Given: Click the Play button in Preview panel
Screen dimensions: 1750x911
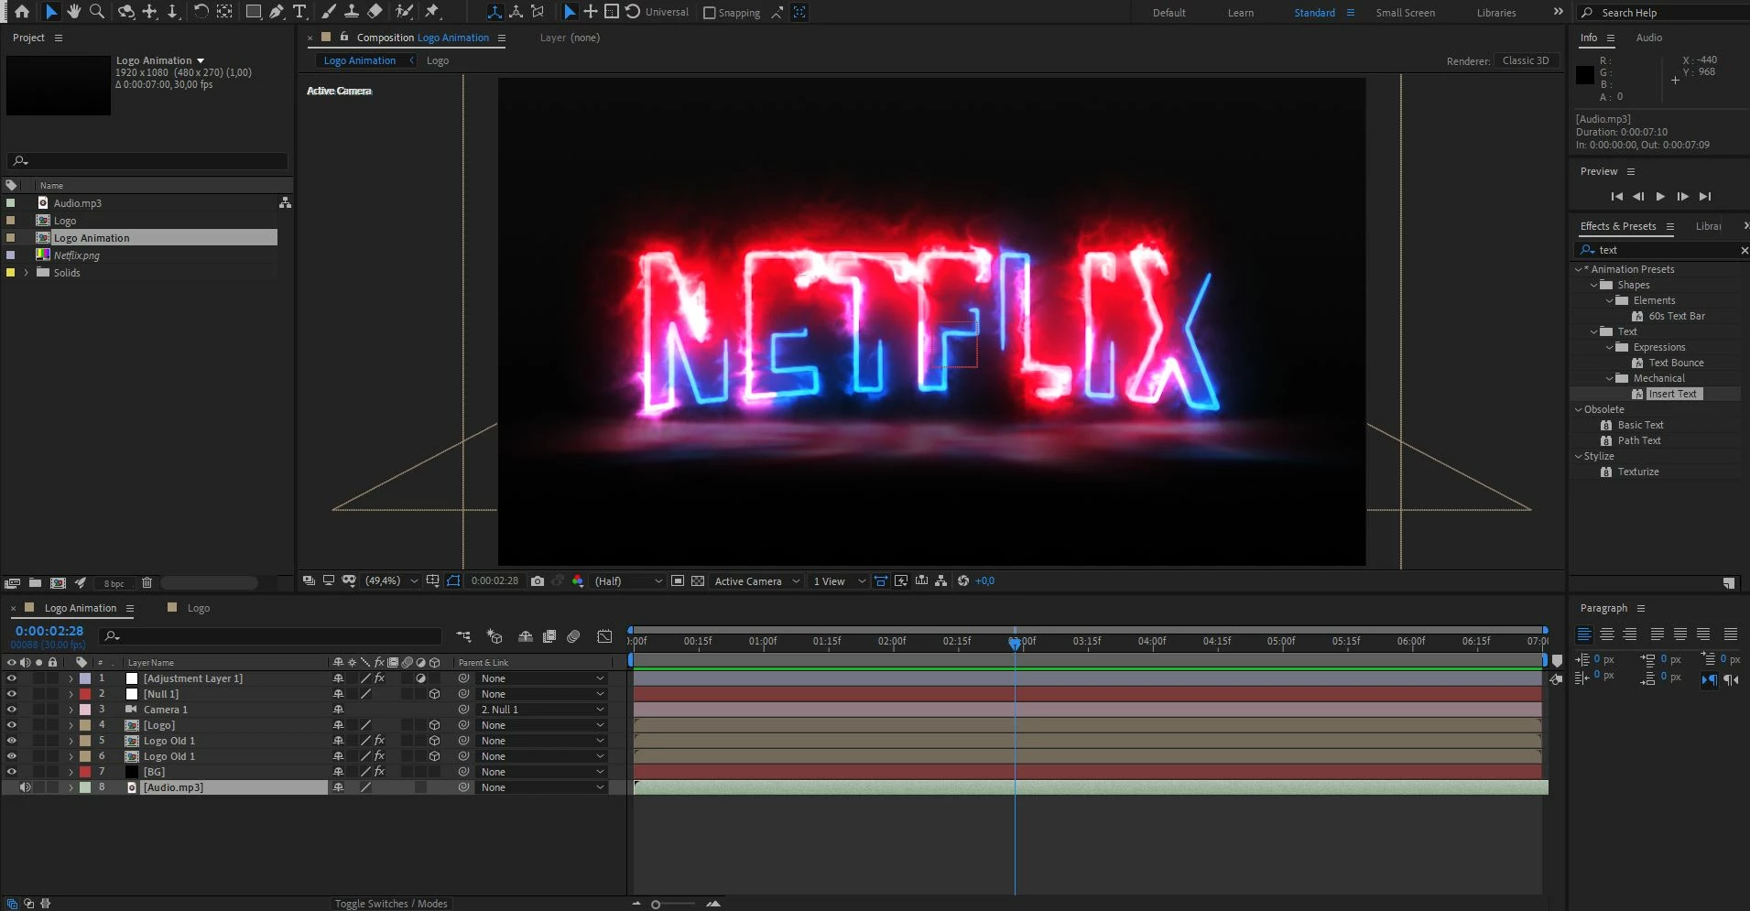Looking at the screenshot, I should pos(1660,196).
